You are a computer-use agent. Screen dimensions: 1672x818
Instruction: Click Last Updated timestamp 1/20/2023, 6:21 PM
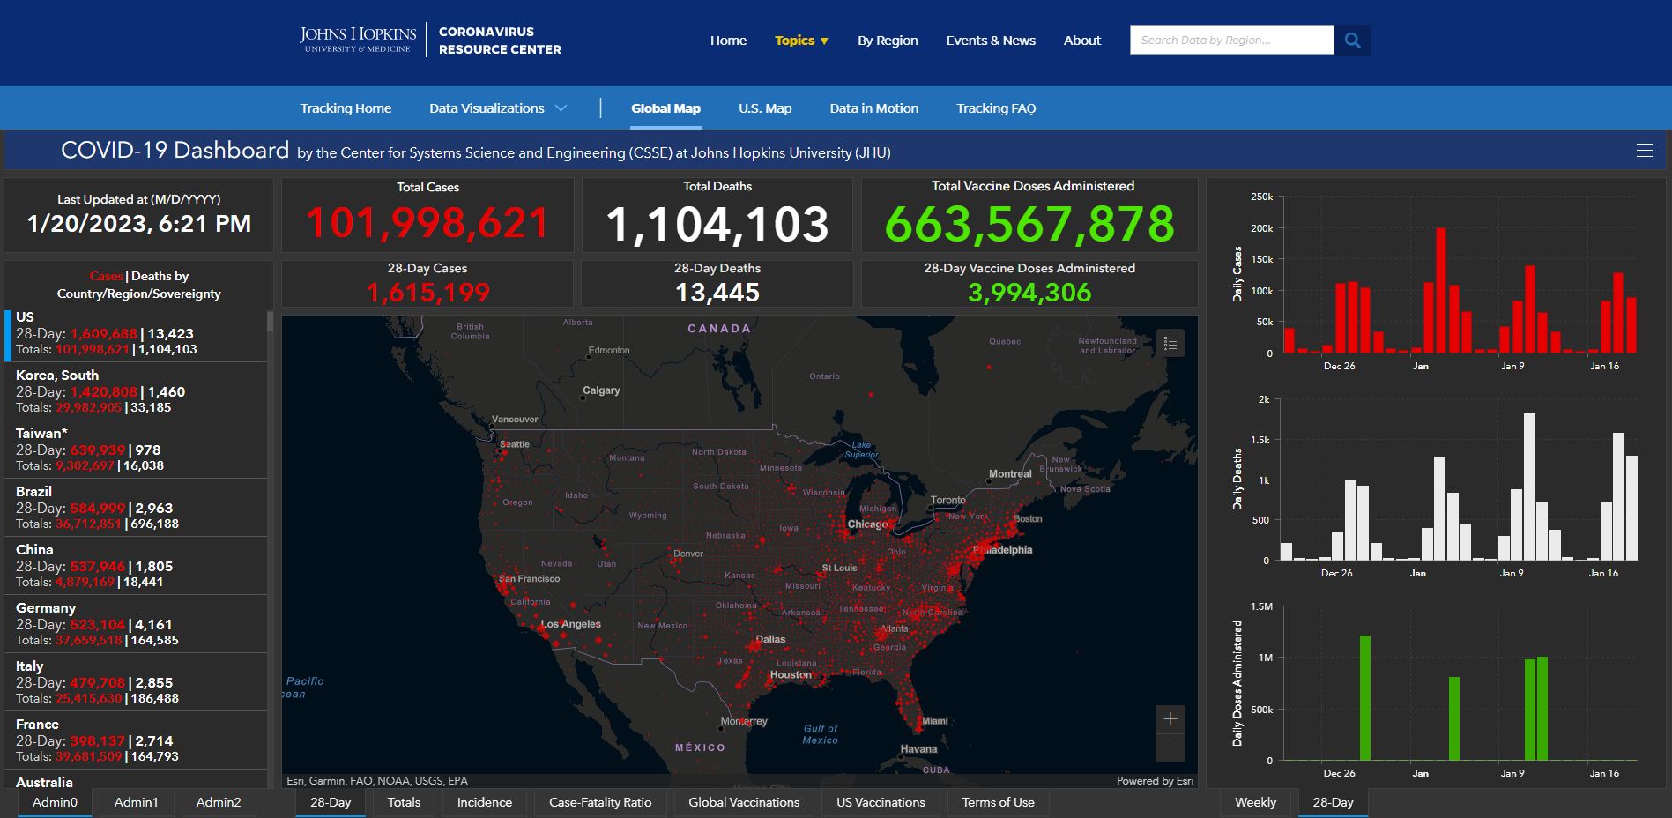pyautogui.click(x=139, y=224)
